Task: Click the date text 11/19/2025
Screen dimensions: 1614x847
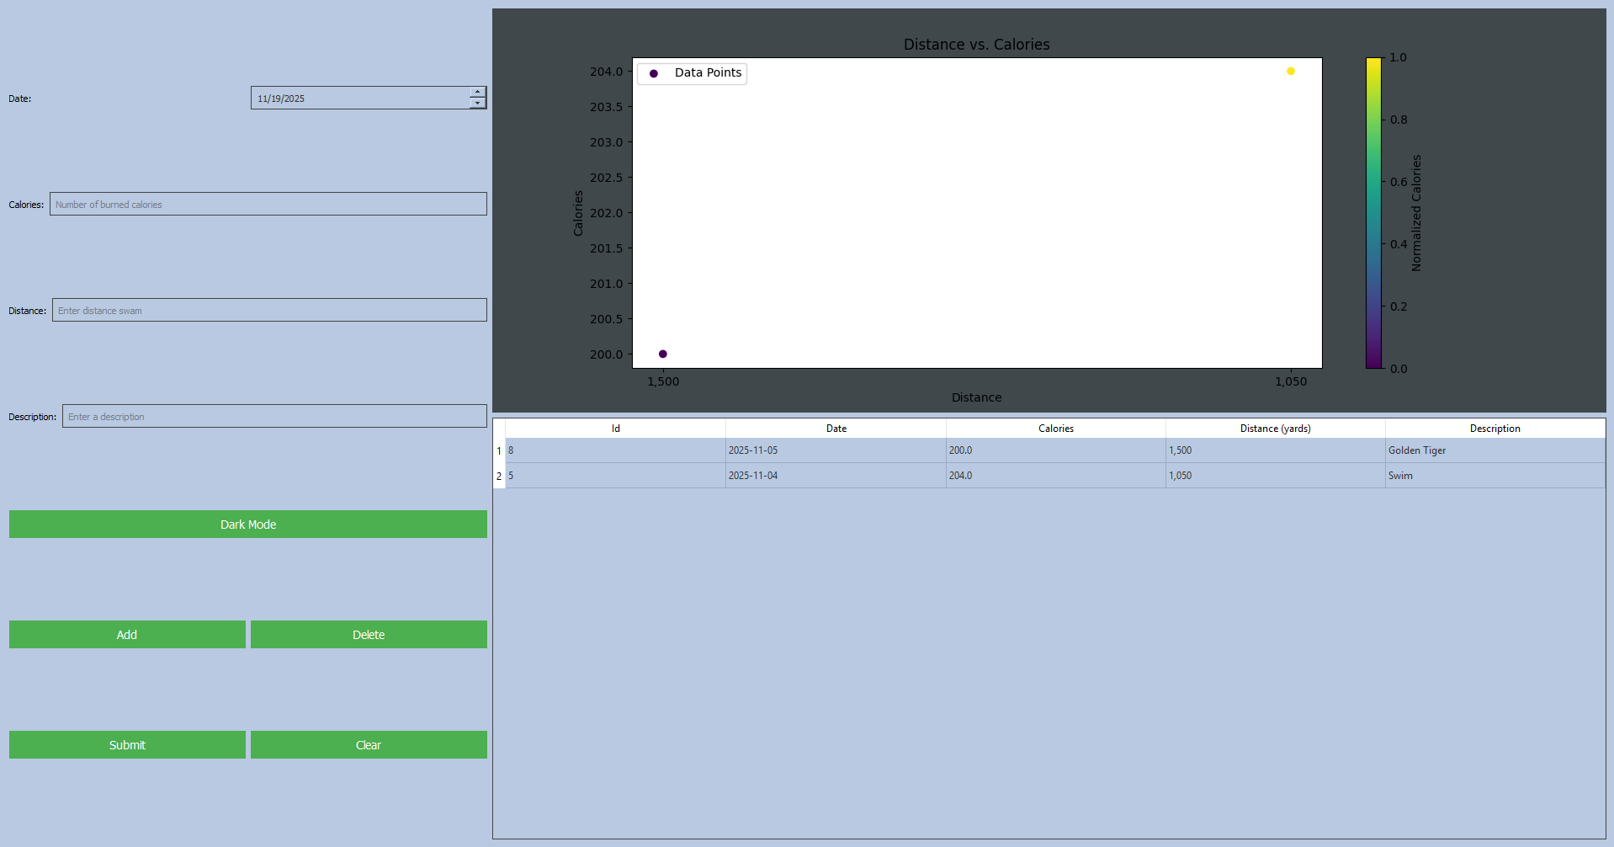Action: 281,99
